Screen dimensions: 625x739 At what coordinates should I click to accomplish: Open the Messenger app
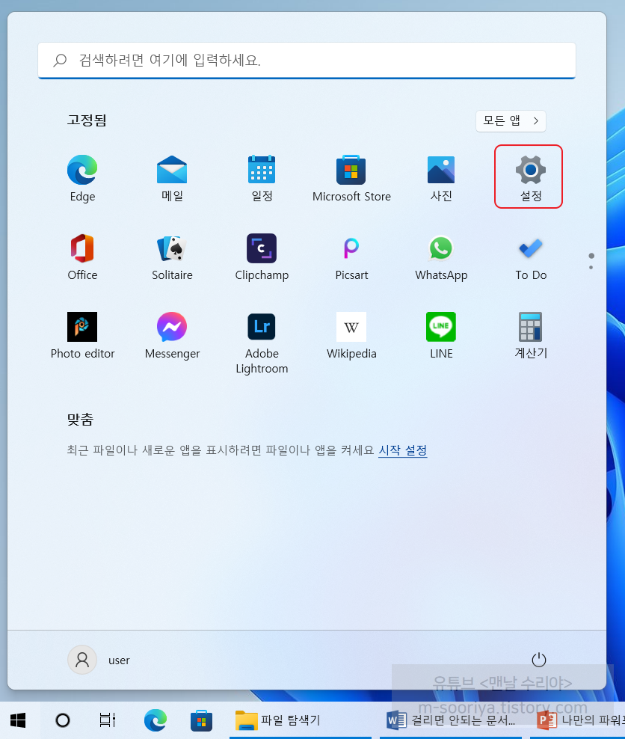(172, 336)
